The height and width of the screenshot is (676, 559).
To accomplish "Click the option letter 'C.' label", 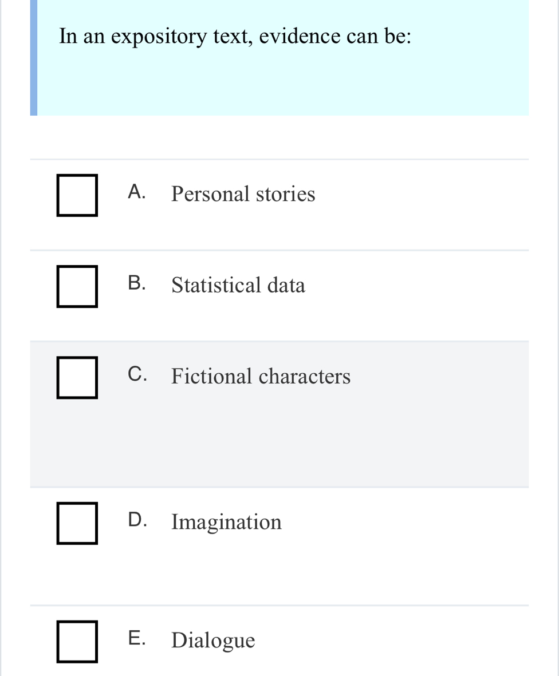I will tap(137, 374).
